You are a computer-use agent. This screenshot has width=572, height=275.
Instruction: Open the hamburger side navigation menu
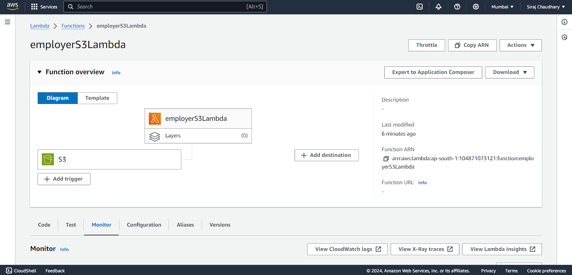pyautogui.click(x=8, y=22)
